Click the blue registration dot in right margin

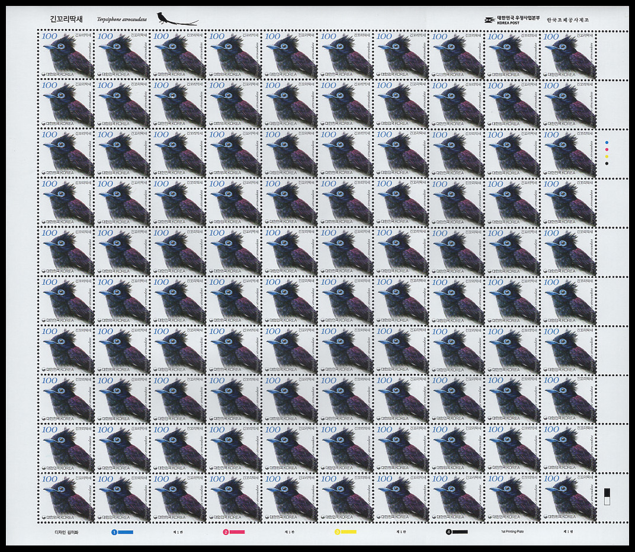(x=607, y=143)
